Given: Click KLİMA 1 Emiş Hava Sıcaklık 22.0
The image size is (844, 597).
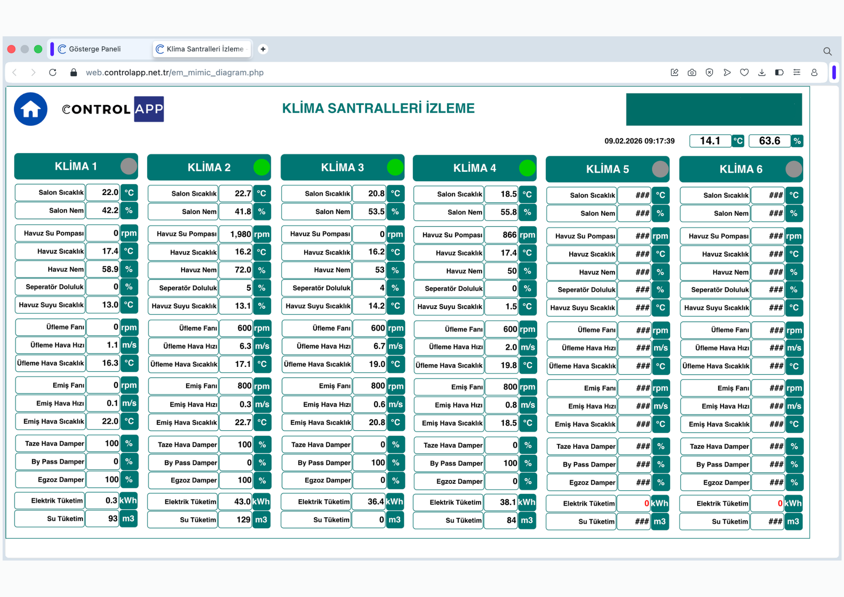Looking at the screenshot, I should (x=103, y=421).
